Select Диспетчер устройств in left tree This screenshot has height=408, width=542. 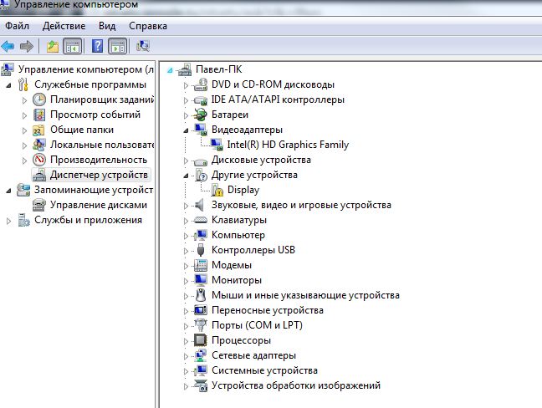click(99, 175)
